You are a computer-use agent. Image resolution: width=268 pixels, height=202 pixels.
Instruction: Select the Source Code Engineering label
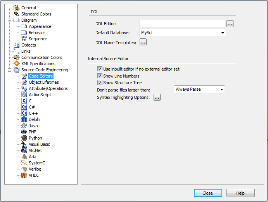(45, 70)
